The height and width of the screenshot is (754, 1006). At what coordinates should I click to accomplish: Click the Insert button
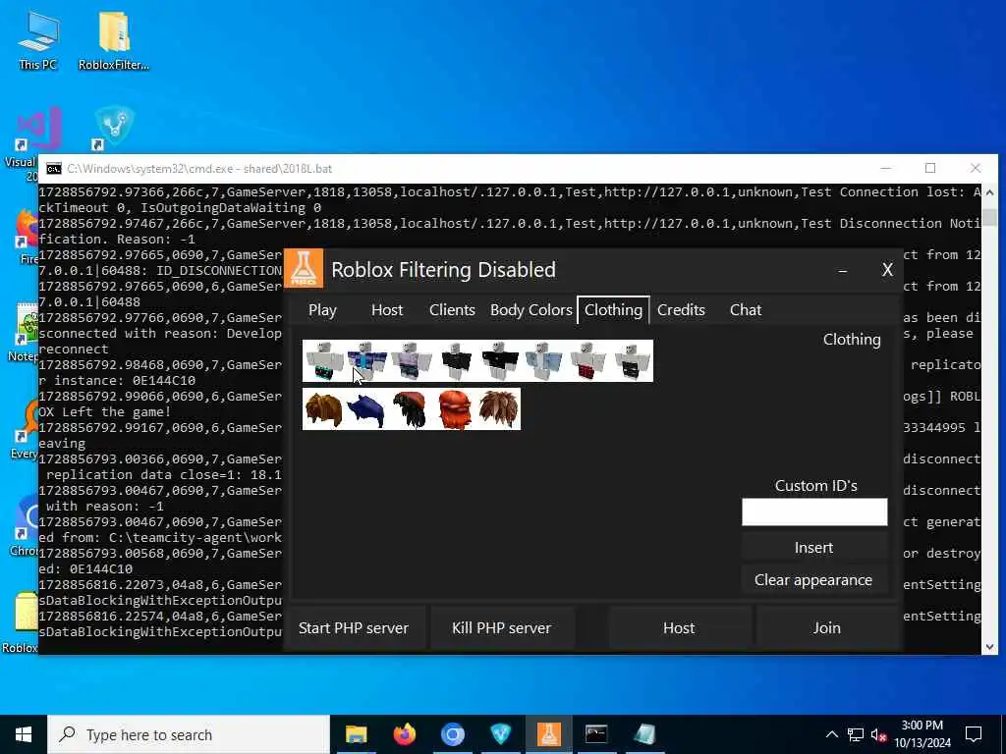(x=814, y=548)
